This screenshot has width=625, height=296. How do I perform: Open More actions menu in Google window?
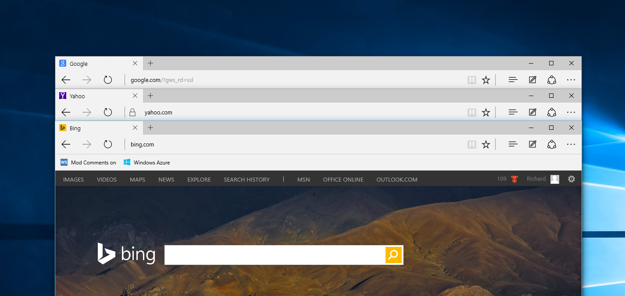[571, 80]
